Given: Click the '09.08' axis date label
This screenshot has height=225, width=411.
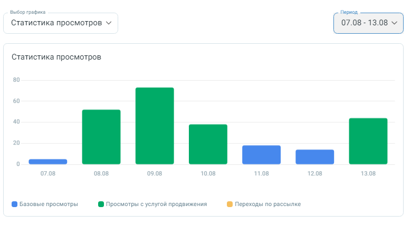Looking at the screenshot, I should pyautogui.click(x=155, y=173).
